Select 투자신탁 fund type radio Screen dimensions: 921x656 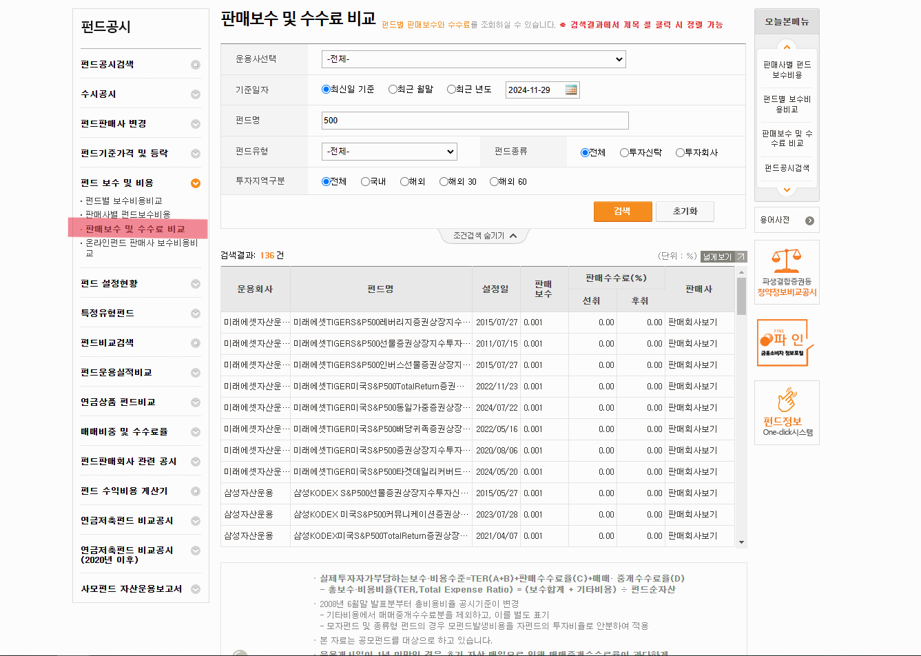click(x=624, y=152)
